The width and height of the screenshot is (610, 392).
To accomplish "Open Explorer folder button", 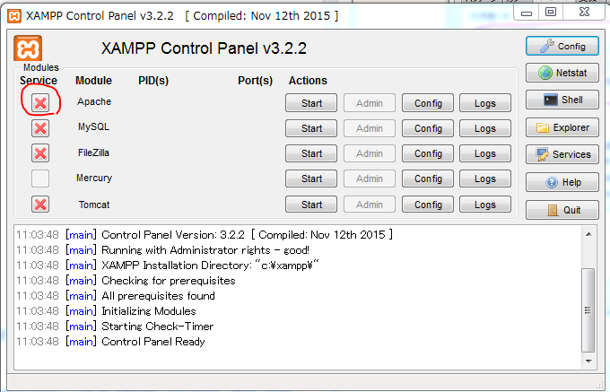I will click(x=562, y=127).
